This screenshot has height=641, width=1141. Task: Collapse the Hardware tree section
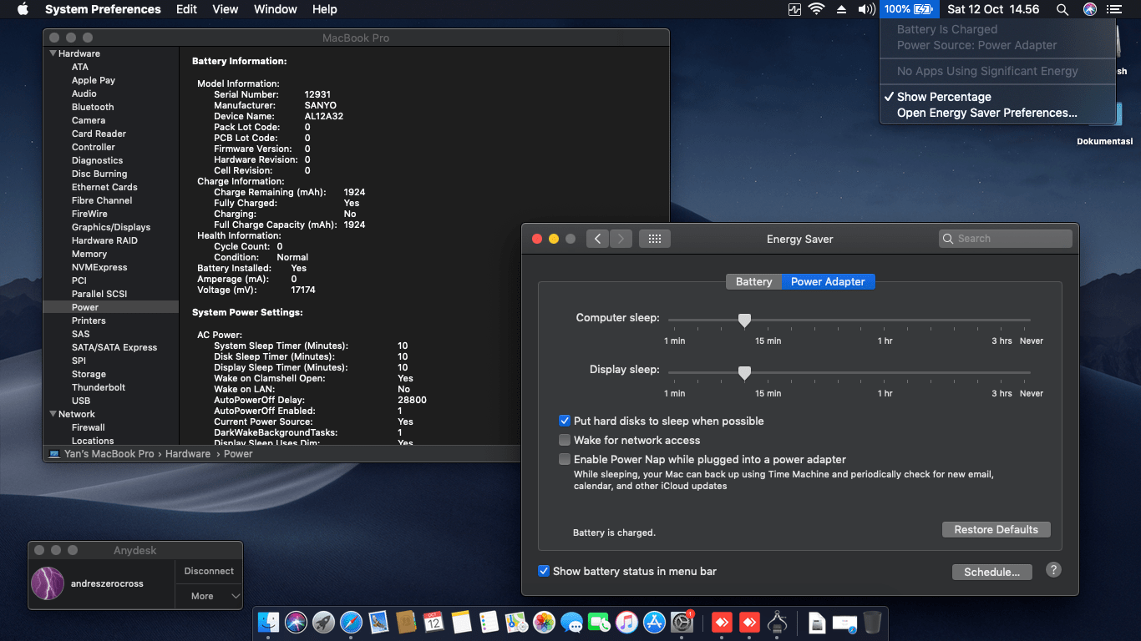53,53
